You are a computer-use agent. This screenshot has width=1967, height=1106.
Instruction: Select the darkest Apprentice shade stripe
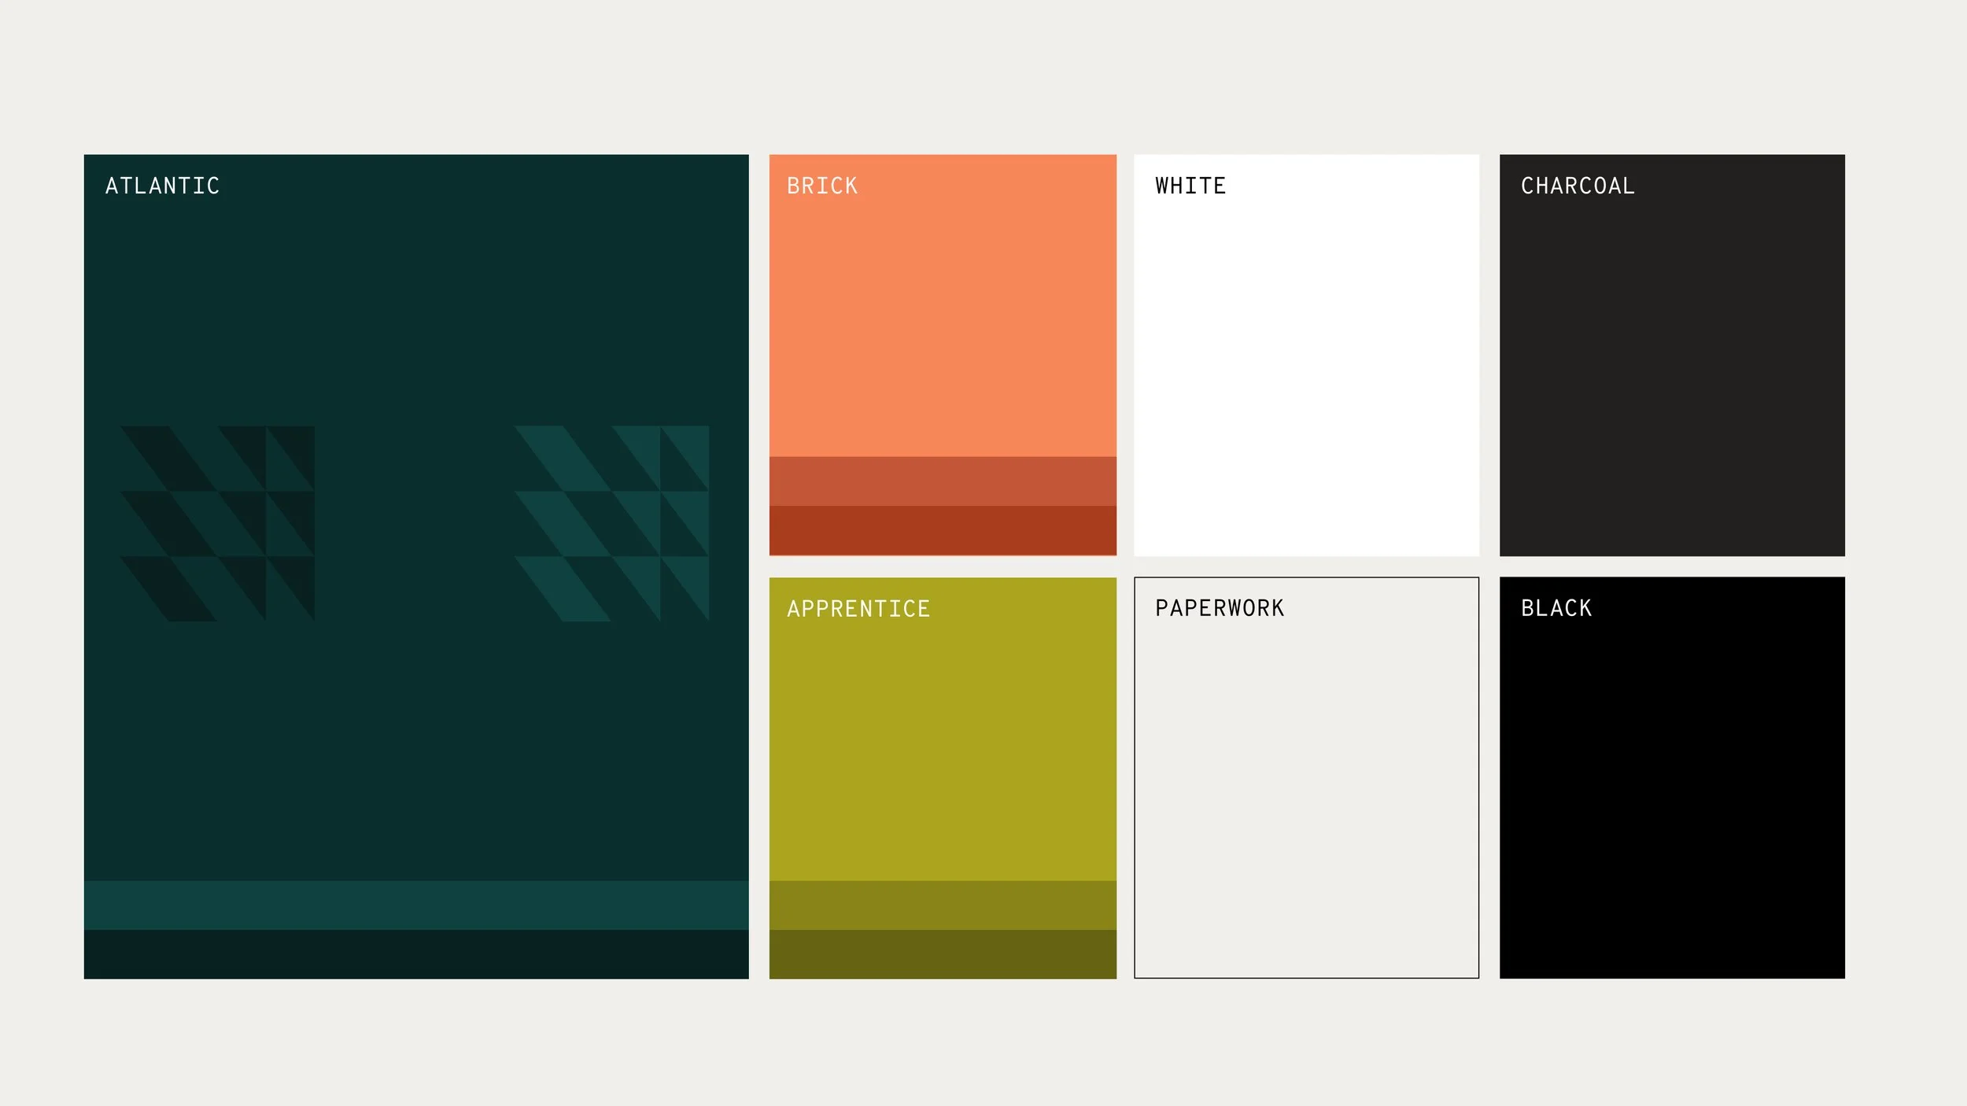coord(943,954)
